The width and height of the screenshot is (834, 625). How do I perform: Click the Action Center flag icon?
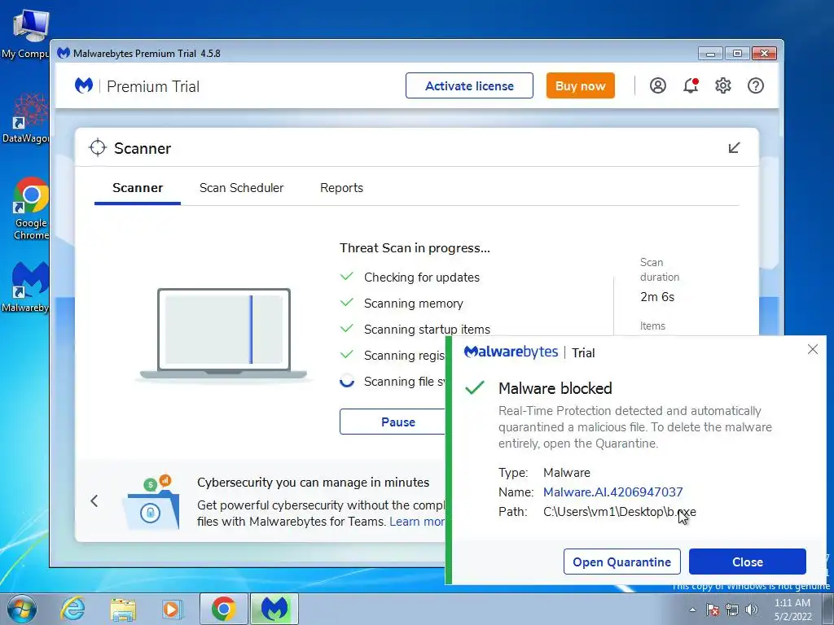click(x=713, y=610)
